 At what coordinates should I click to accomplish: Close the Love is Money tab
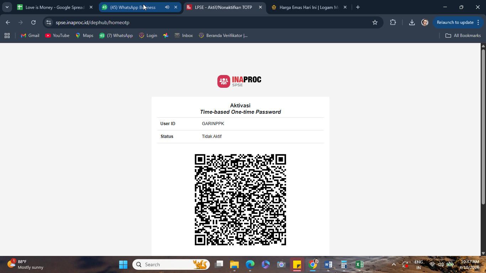point(91,7)
